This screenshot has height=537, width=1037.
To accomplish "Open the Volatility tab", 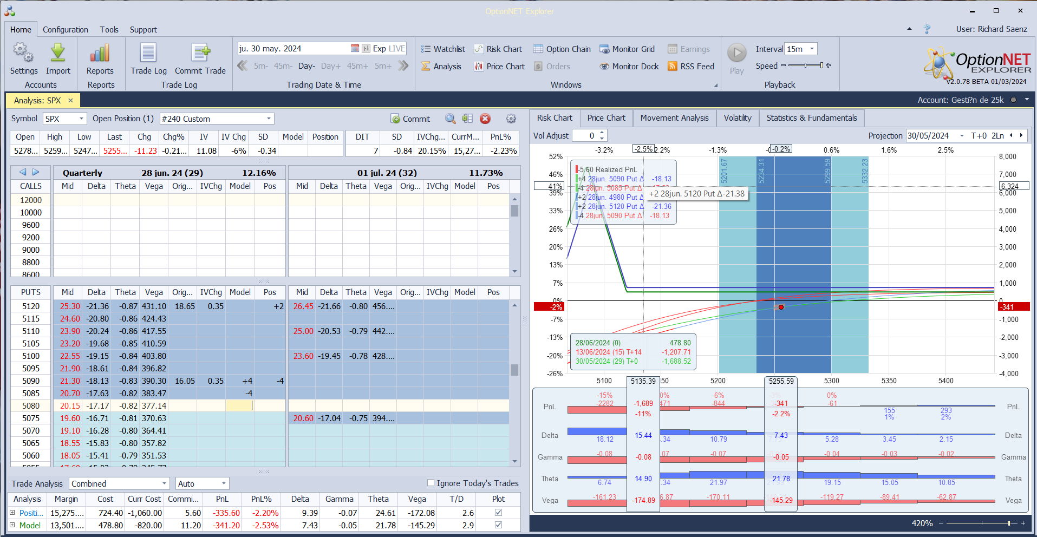I will (738, 118).
